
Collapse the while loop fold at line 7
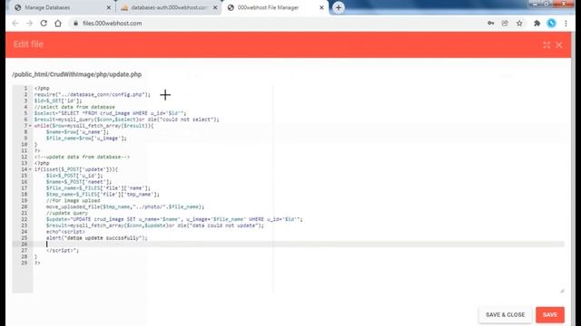pos(30,126)
